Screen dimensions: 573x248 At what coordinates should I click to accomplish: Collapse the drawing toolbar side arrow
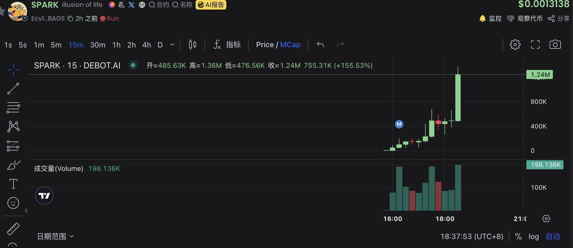[26, 210]
